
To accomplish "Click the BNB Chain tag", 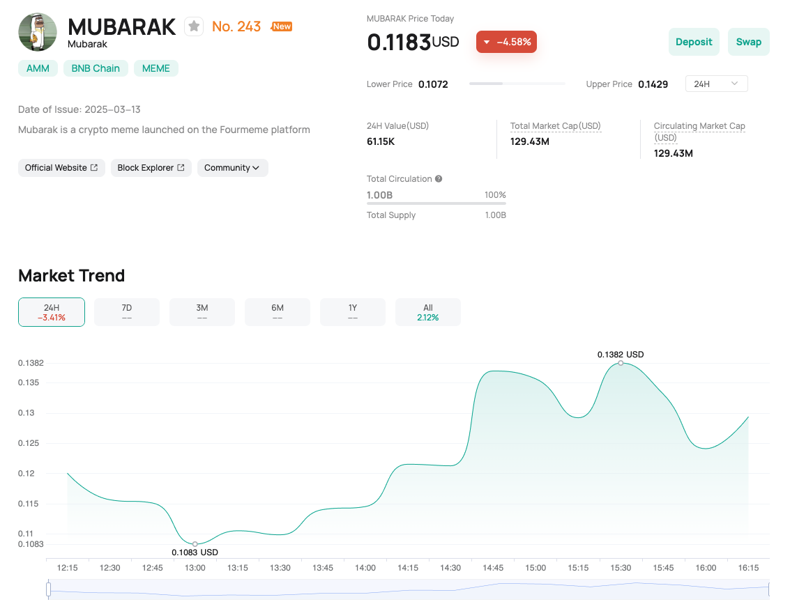I will [96, 68].
